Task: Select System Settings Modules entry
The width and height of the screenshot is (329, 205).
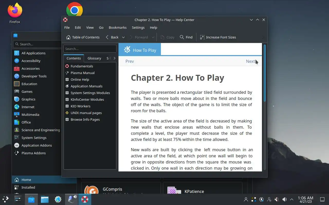Action: pos(90,93)
